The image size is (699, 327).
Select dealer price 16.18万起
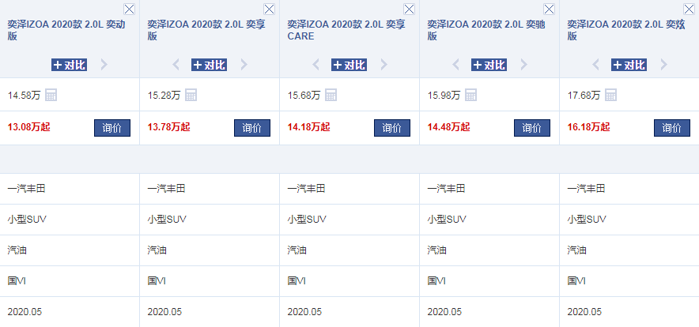pyautogui.click(x=589, y=127)
